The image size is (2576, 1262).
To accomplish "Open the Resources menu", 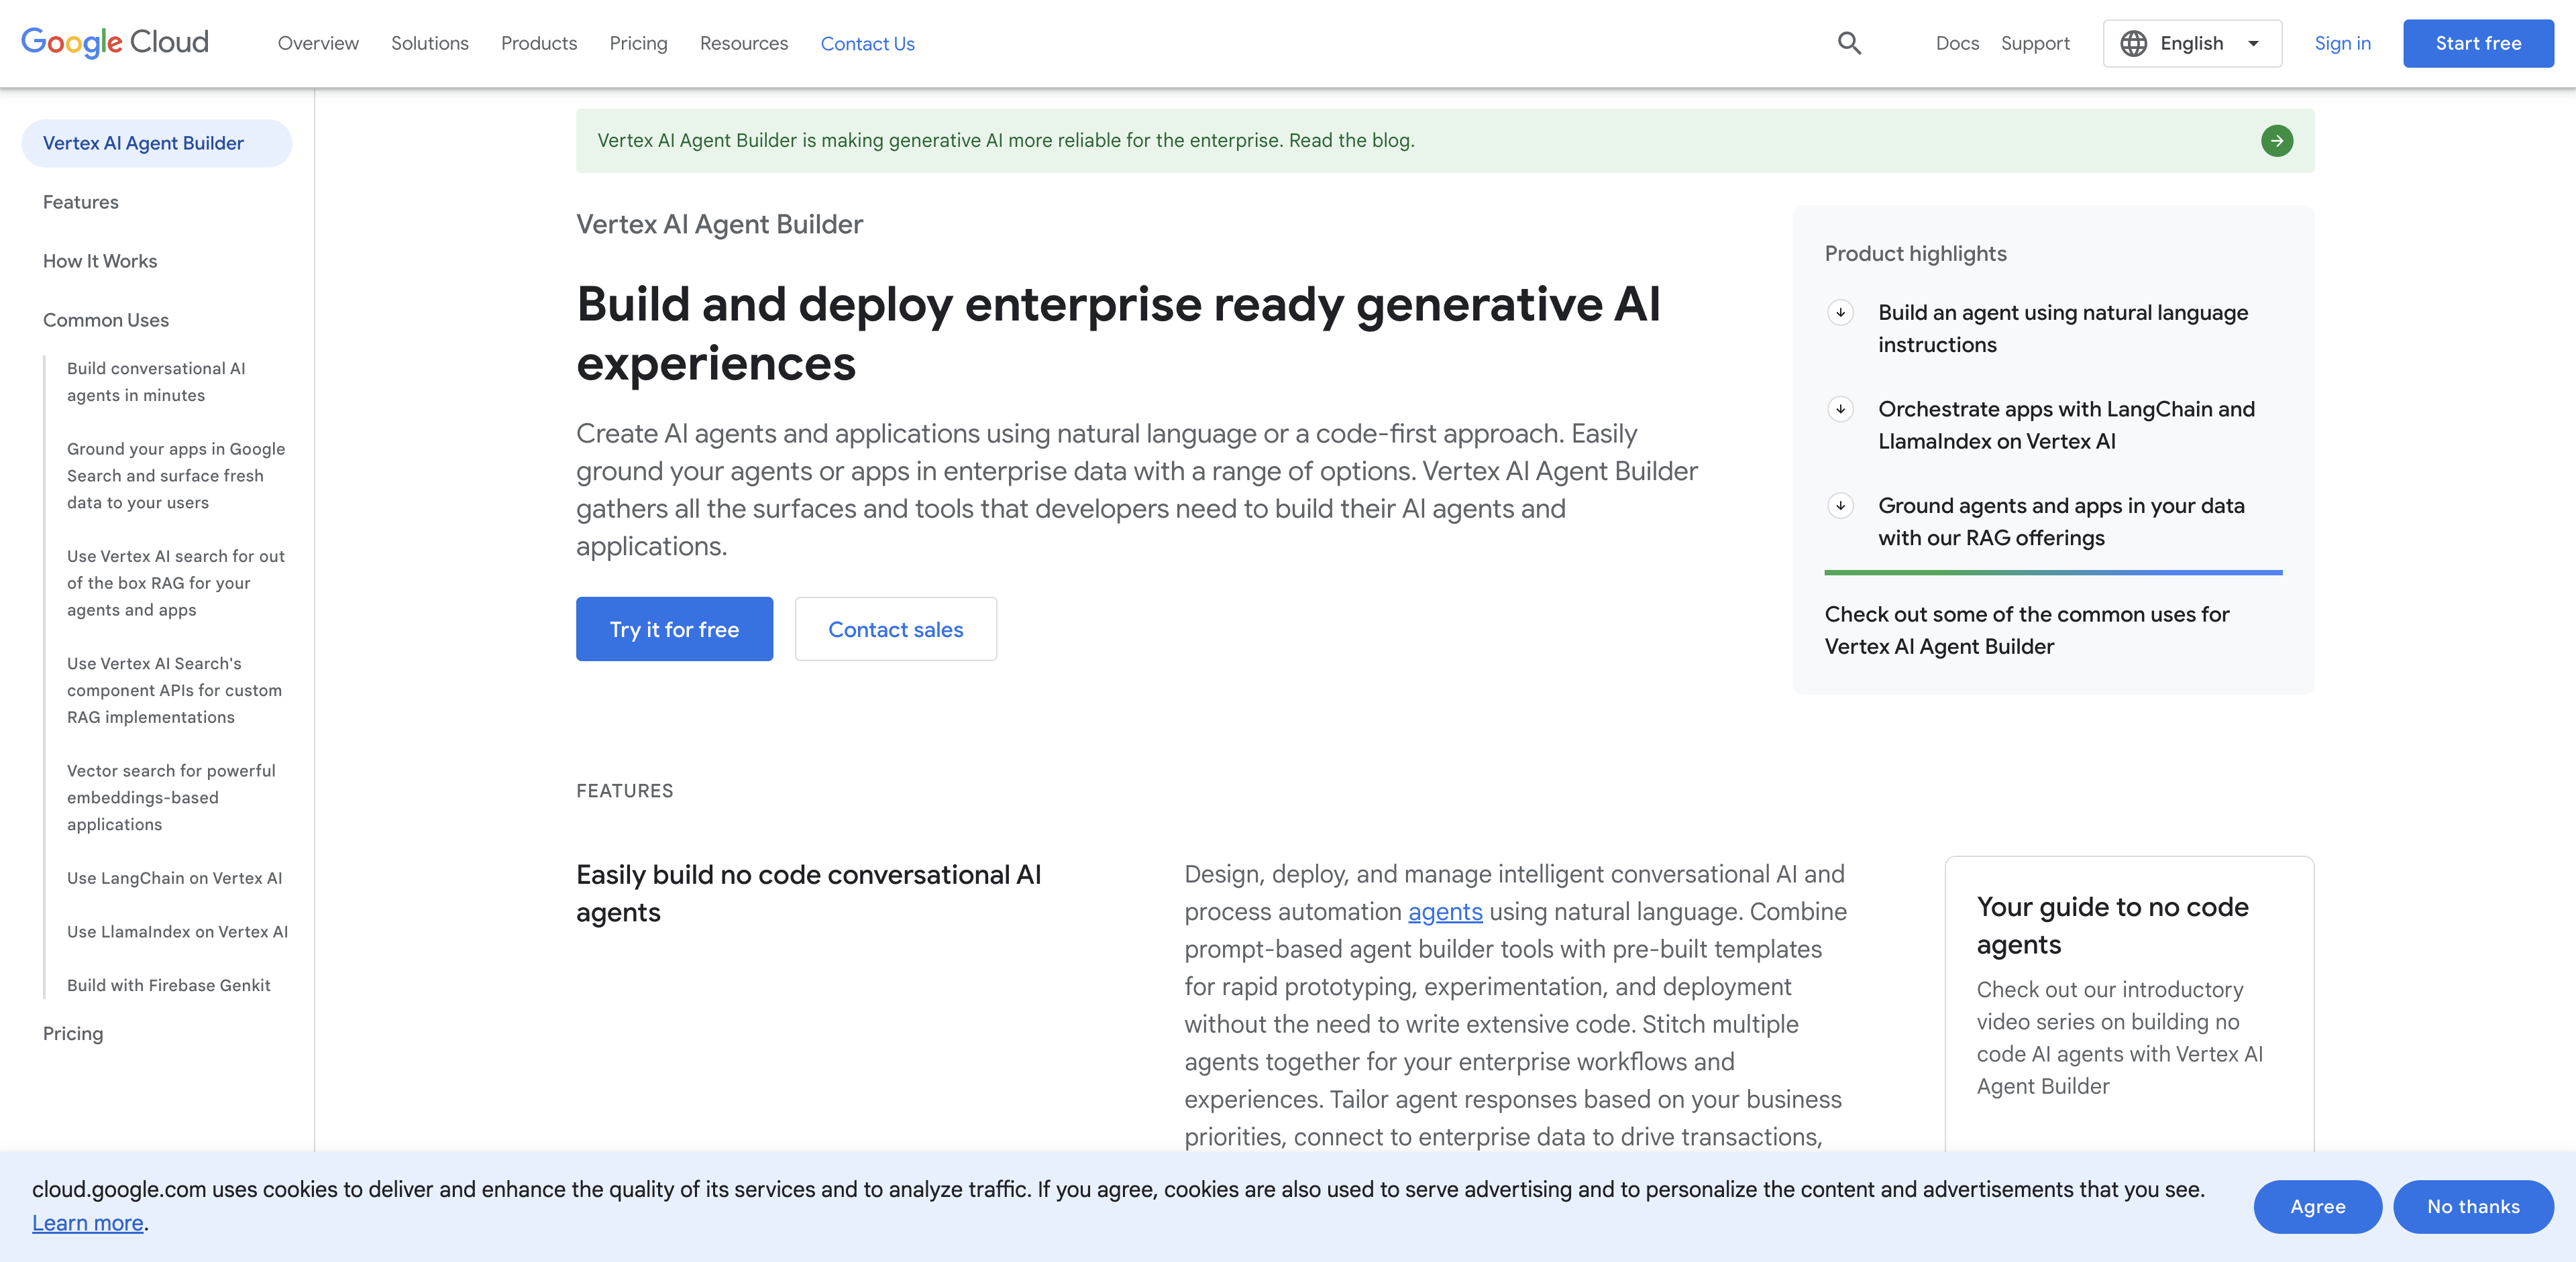I will [x=743, y=43].
